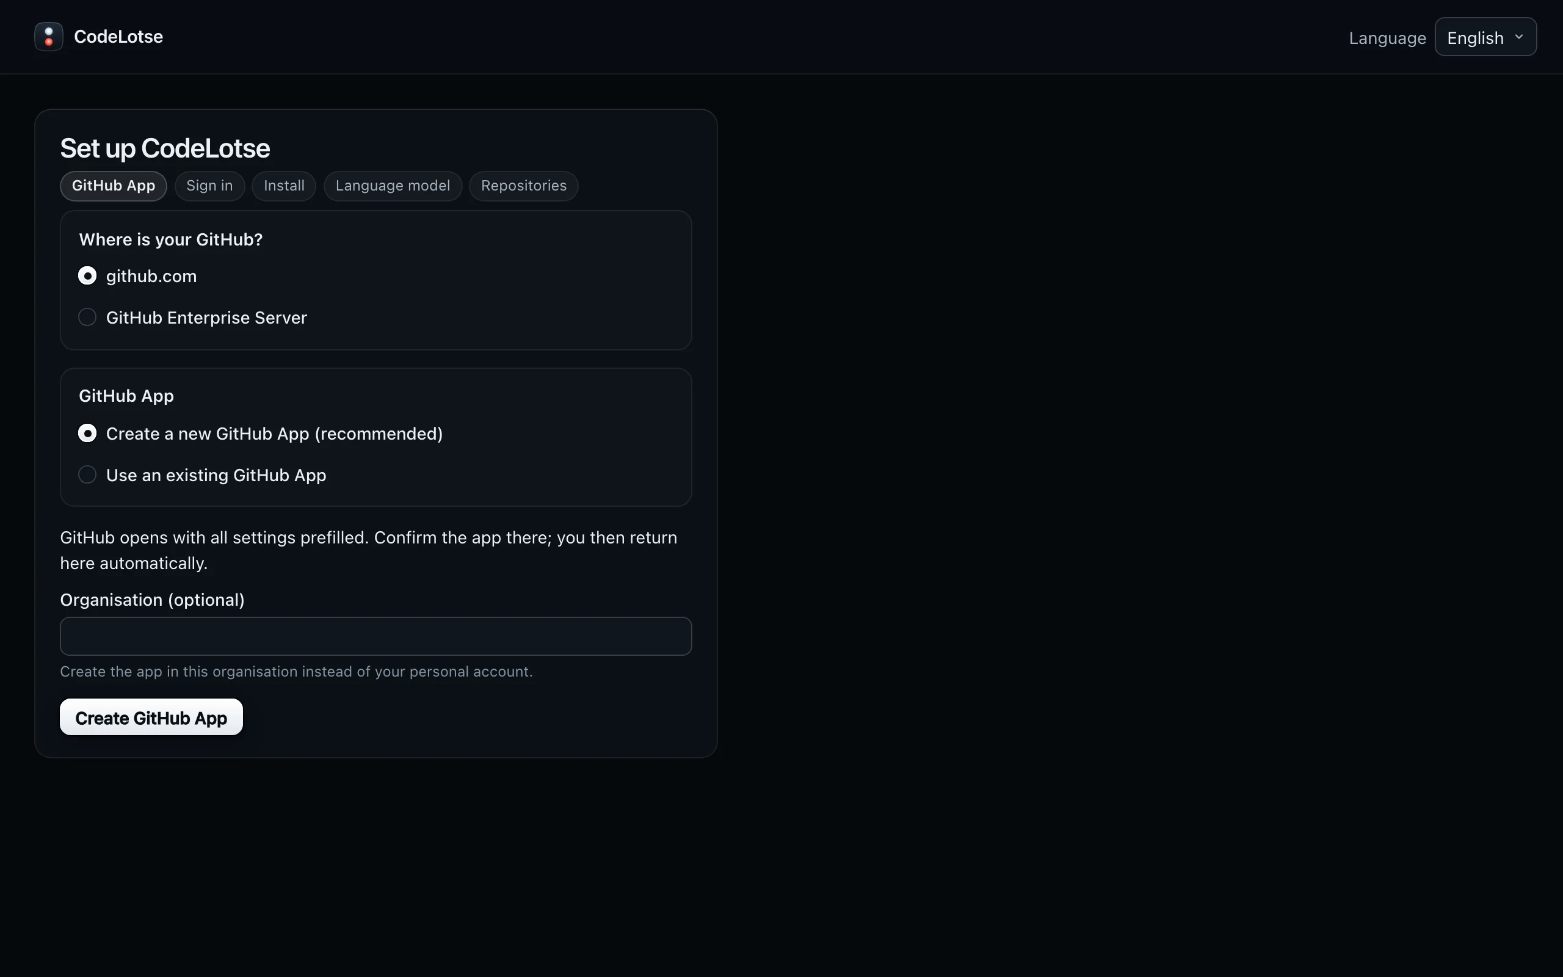Click the Create GitHub App button

click(151, 717)
